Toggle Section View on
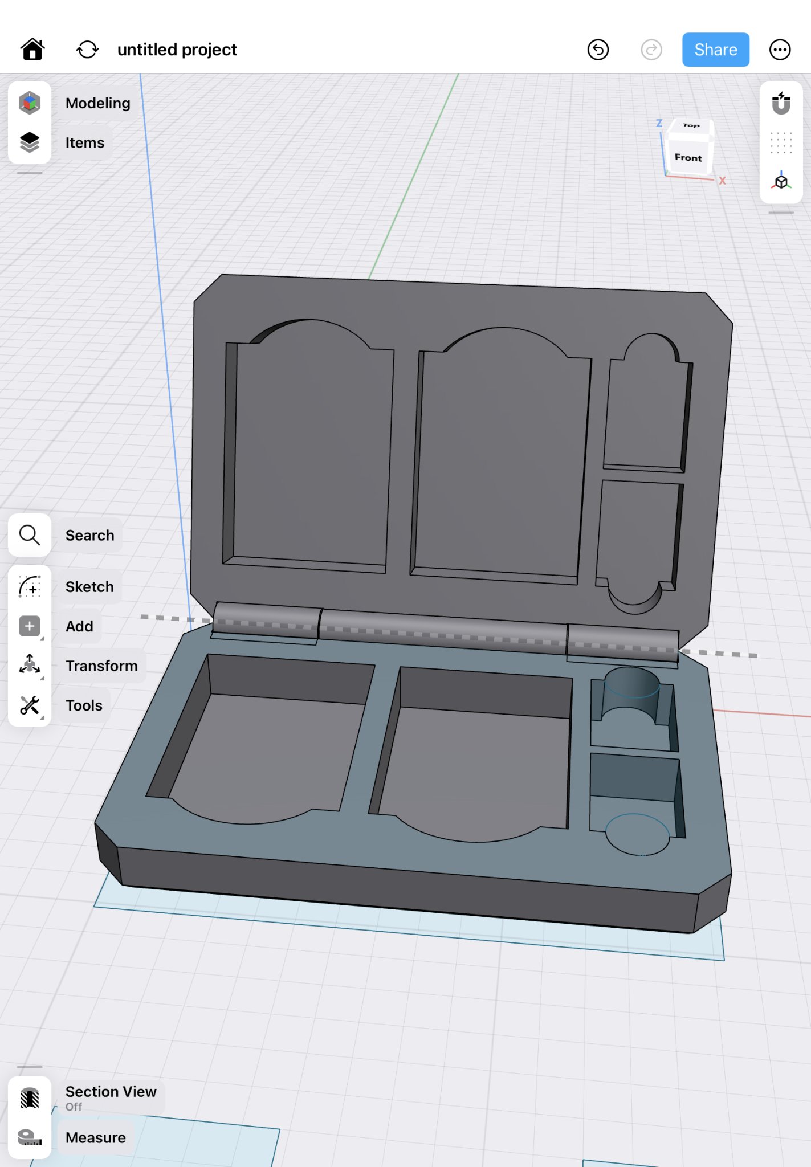The width and height of the screenshot is (811, 1167). coord(30,1097)
